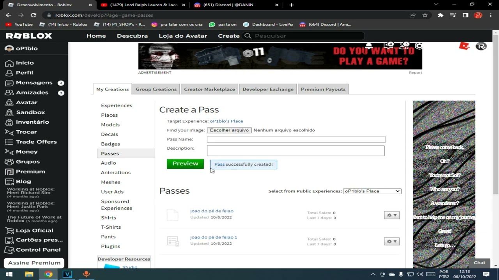
Task: Click the Assine Premium button
Action: click(x=34, y=263)
